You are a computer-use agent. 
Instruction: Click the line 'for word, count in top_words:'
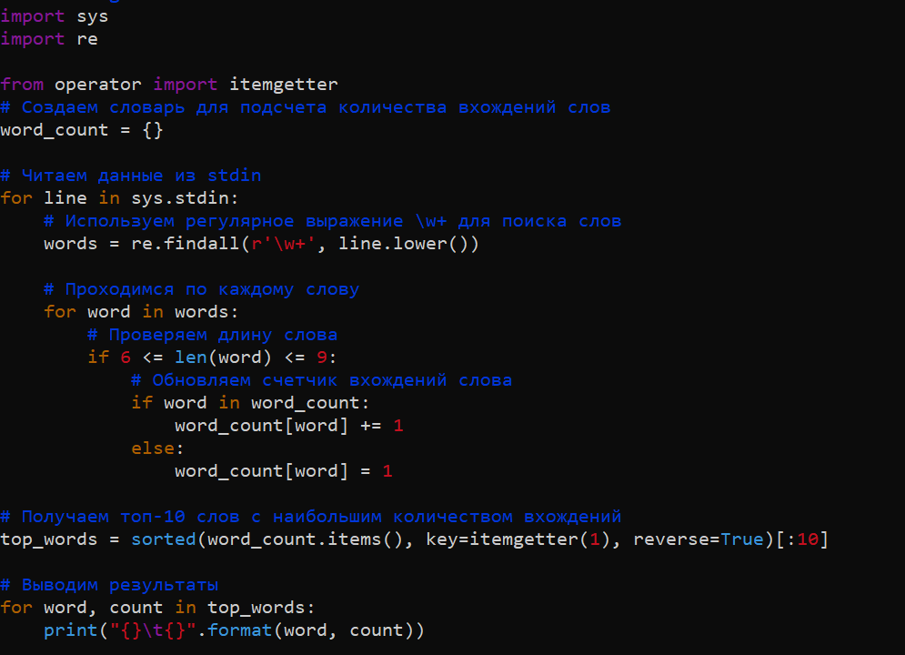(x=157, y=608)
